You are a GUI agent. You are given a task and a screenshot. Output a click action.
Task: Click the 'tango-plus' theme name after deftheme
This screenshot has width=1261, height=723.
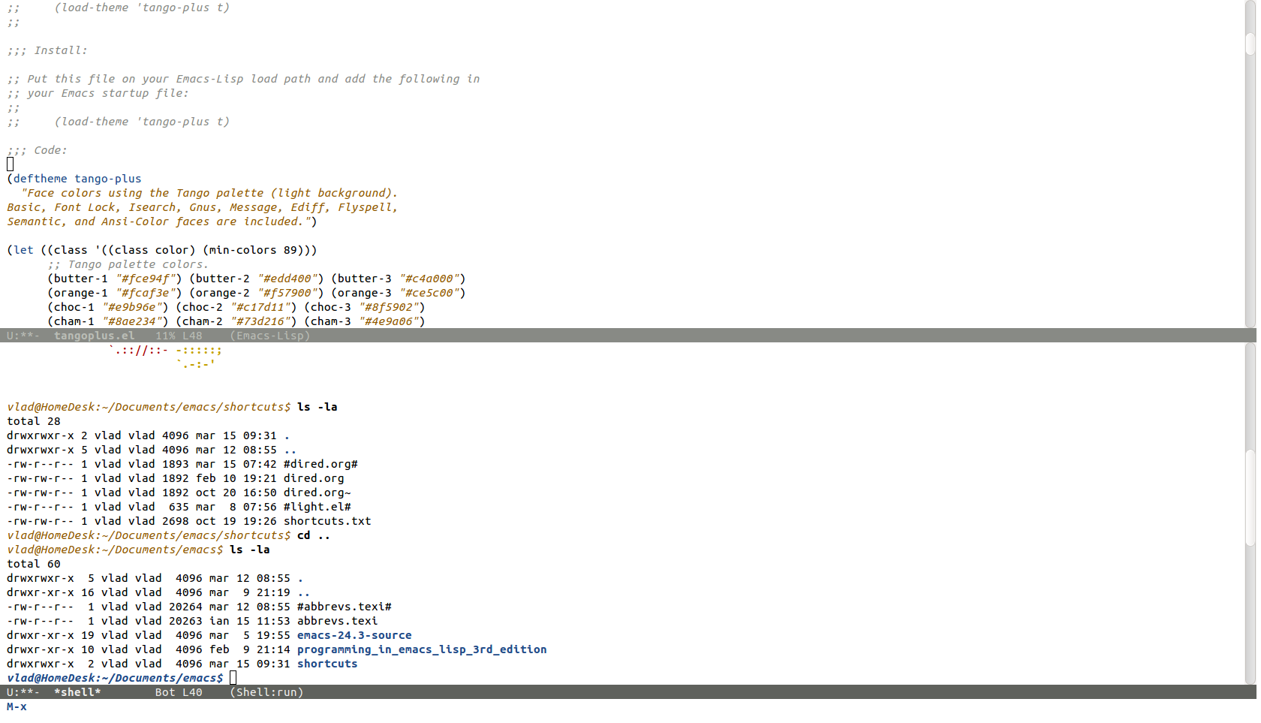click(108, 179)
